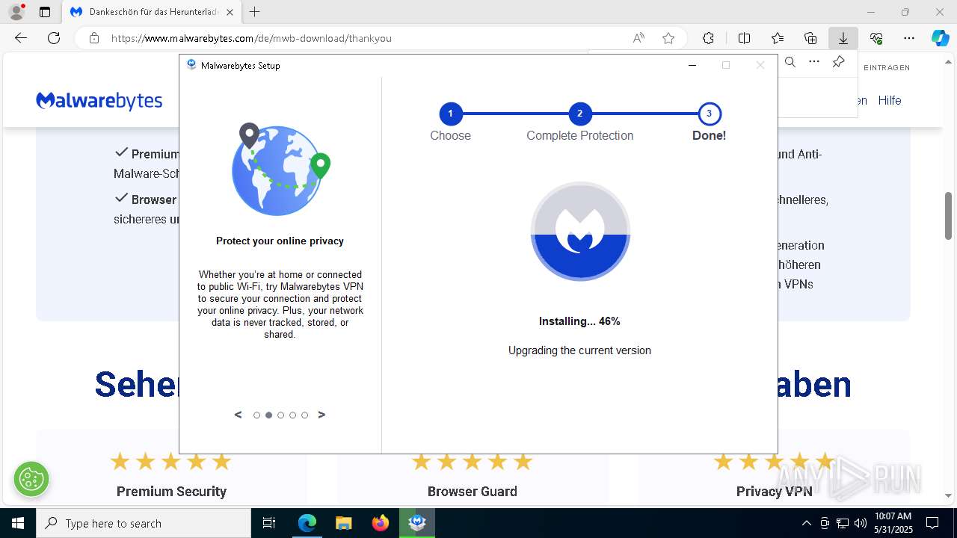Open volume control in tray
957x538 pixels.
tap(861, 523)
